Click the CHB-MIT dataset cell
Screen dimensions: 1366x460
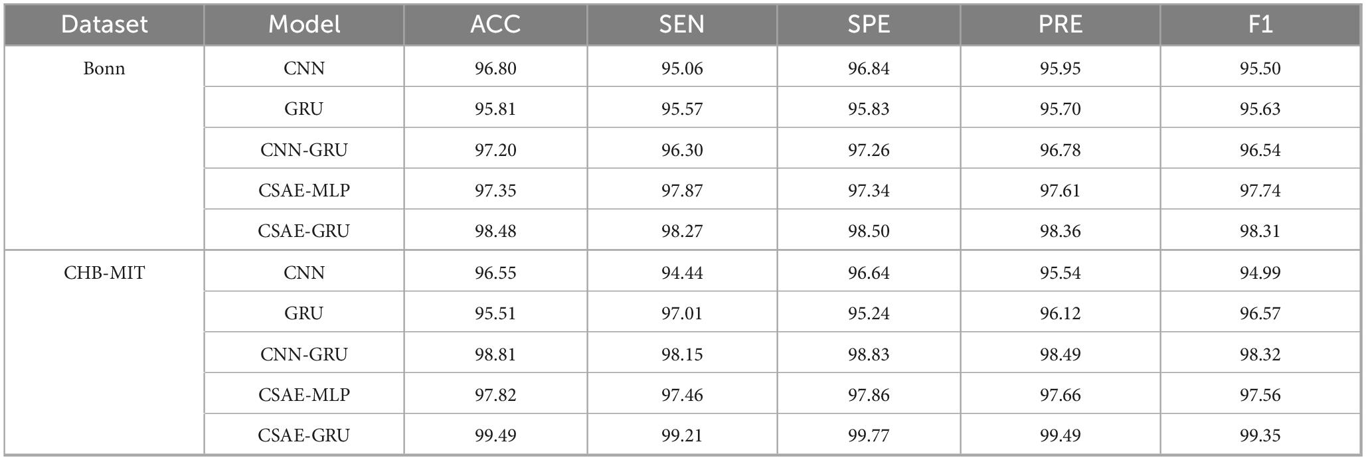[x=104, y=273]
